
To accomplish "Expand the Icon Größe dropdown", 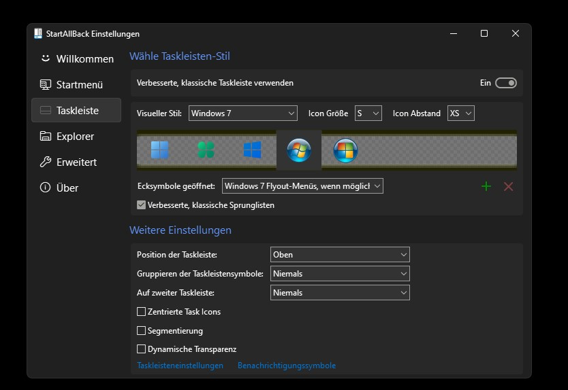I will [x=368, y=113].
